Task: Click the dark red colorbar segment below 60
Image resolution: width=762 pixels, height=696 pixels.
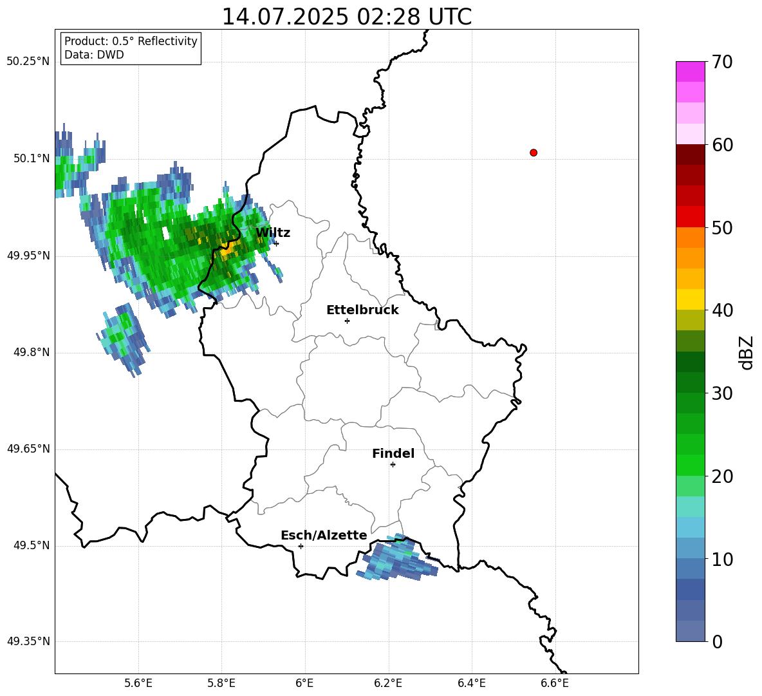Action: (690, 155)
